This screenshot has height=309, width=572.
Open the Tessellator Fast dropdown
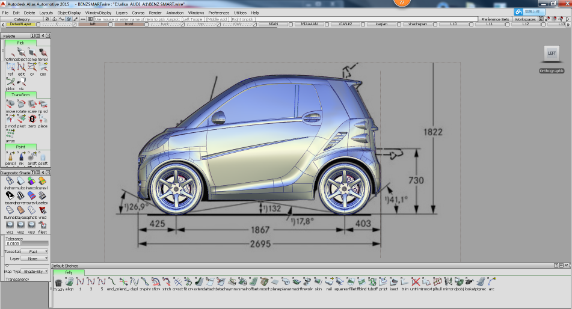34,251
